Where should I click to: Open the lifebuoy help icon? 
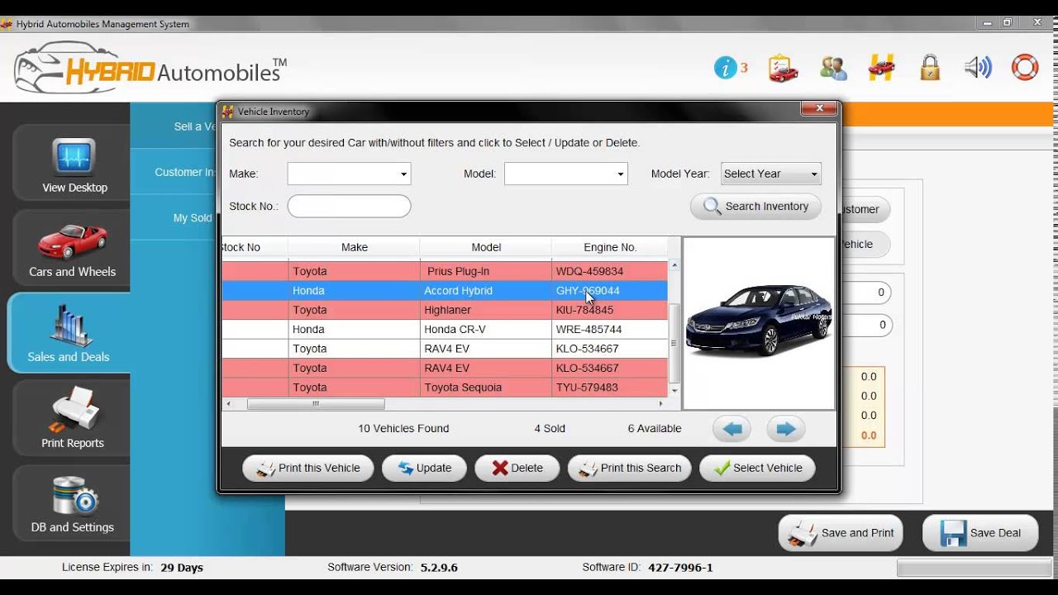(1025, 68)
